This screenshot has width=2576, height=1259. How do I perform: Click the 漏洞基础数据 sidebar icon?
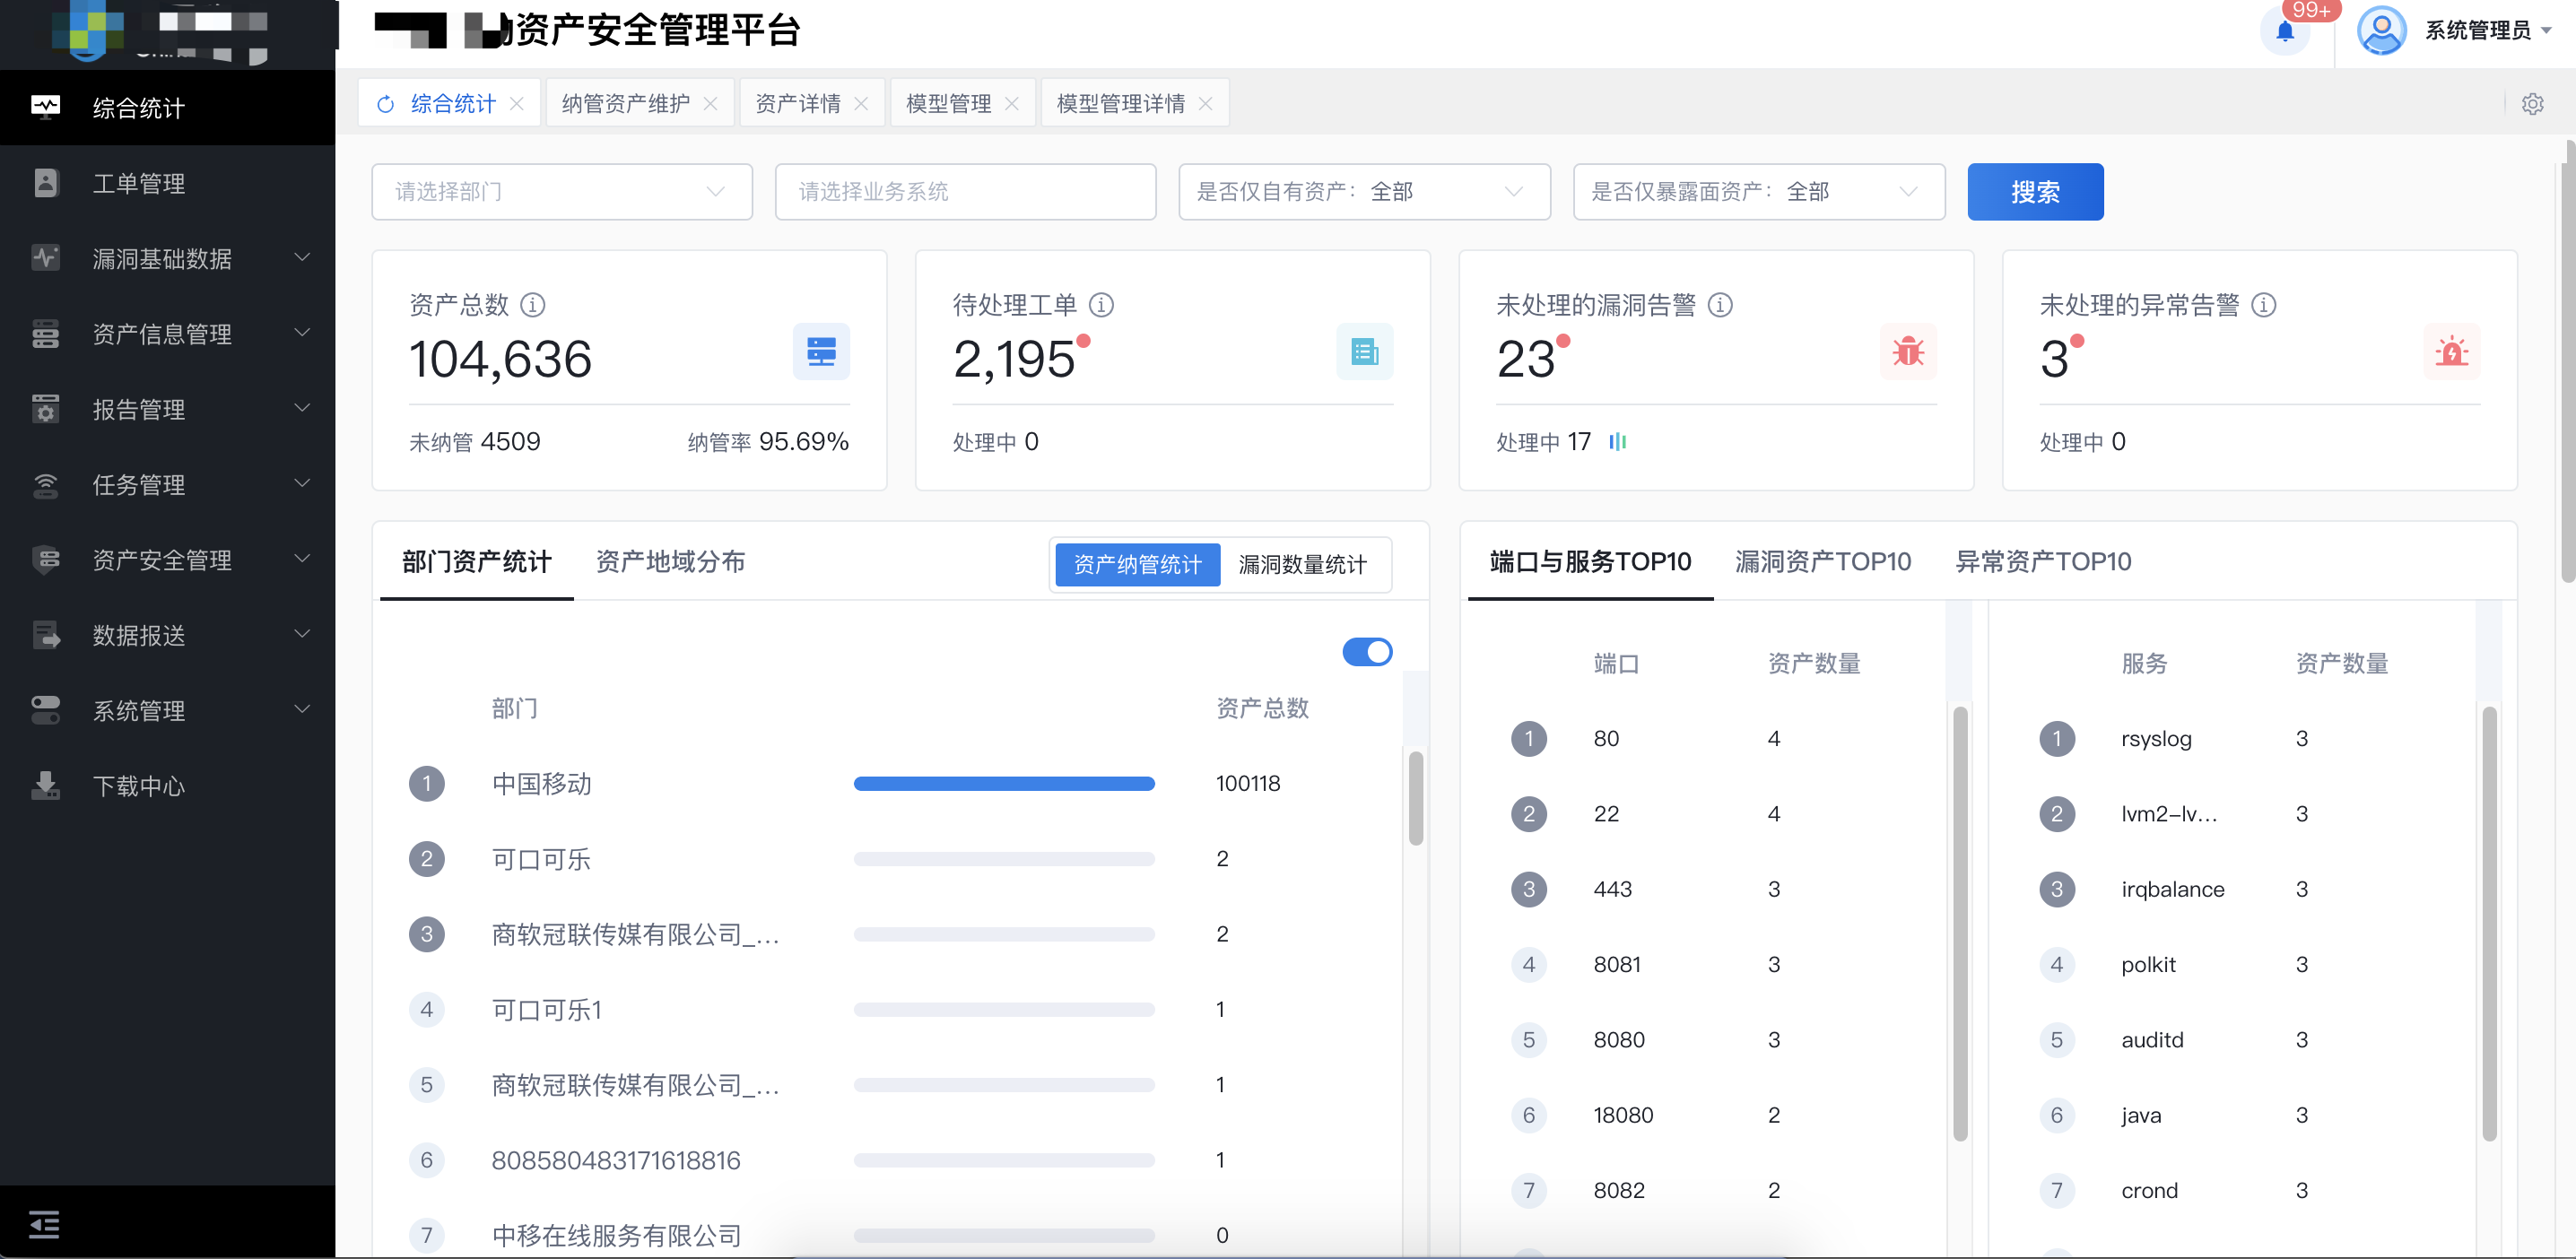click(45, 258)
